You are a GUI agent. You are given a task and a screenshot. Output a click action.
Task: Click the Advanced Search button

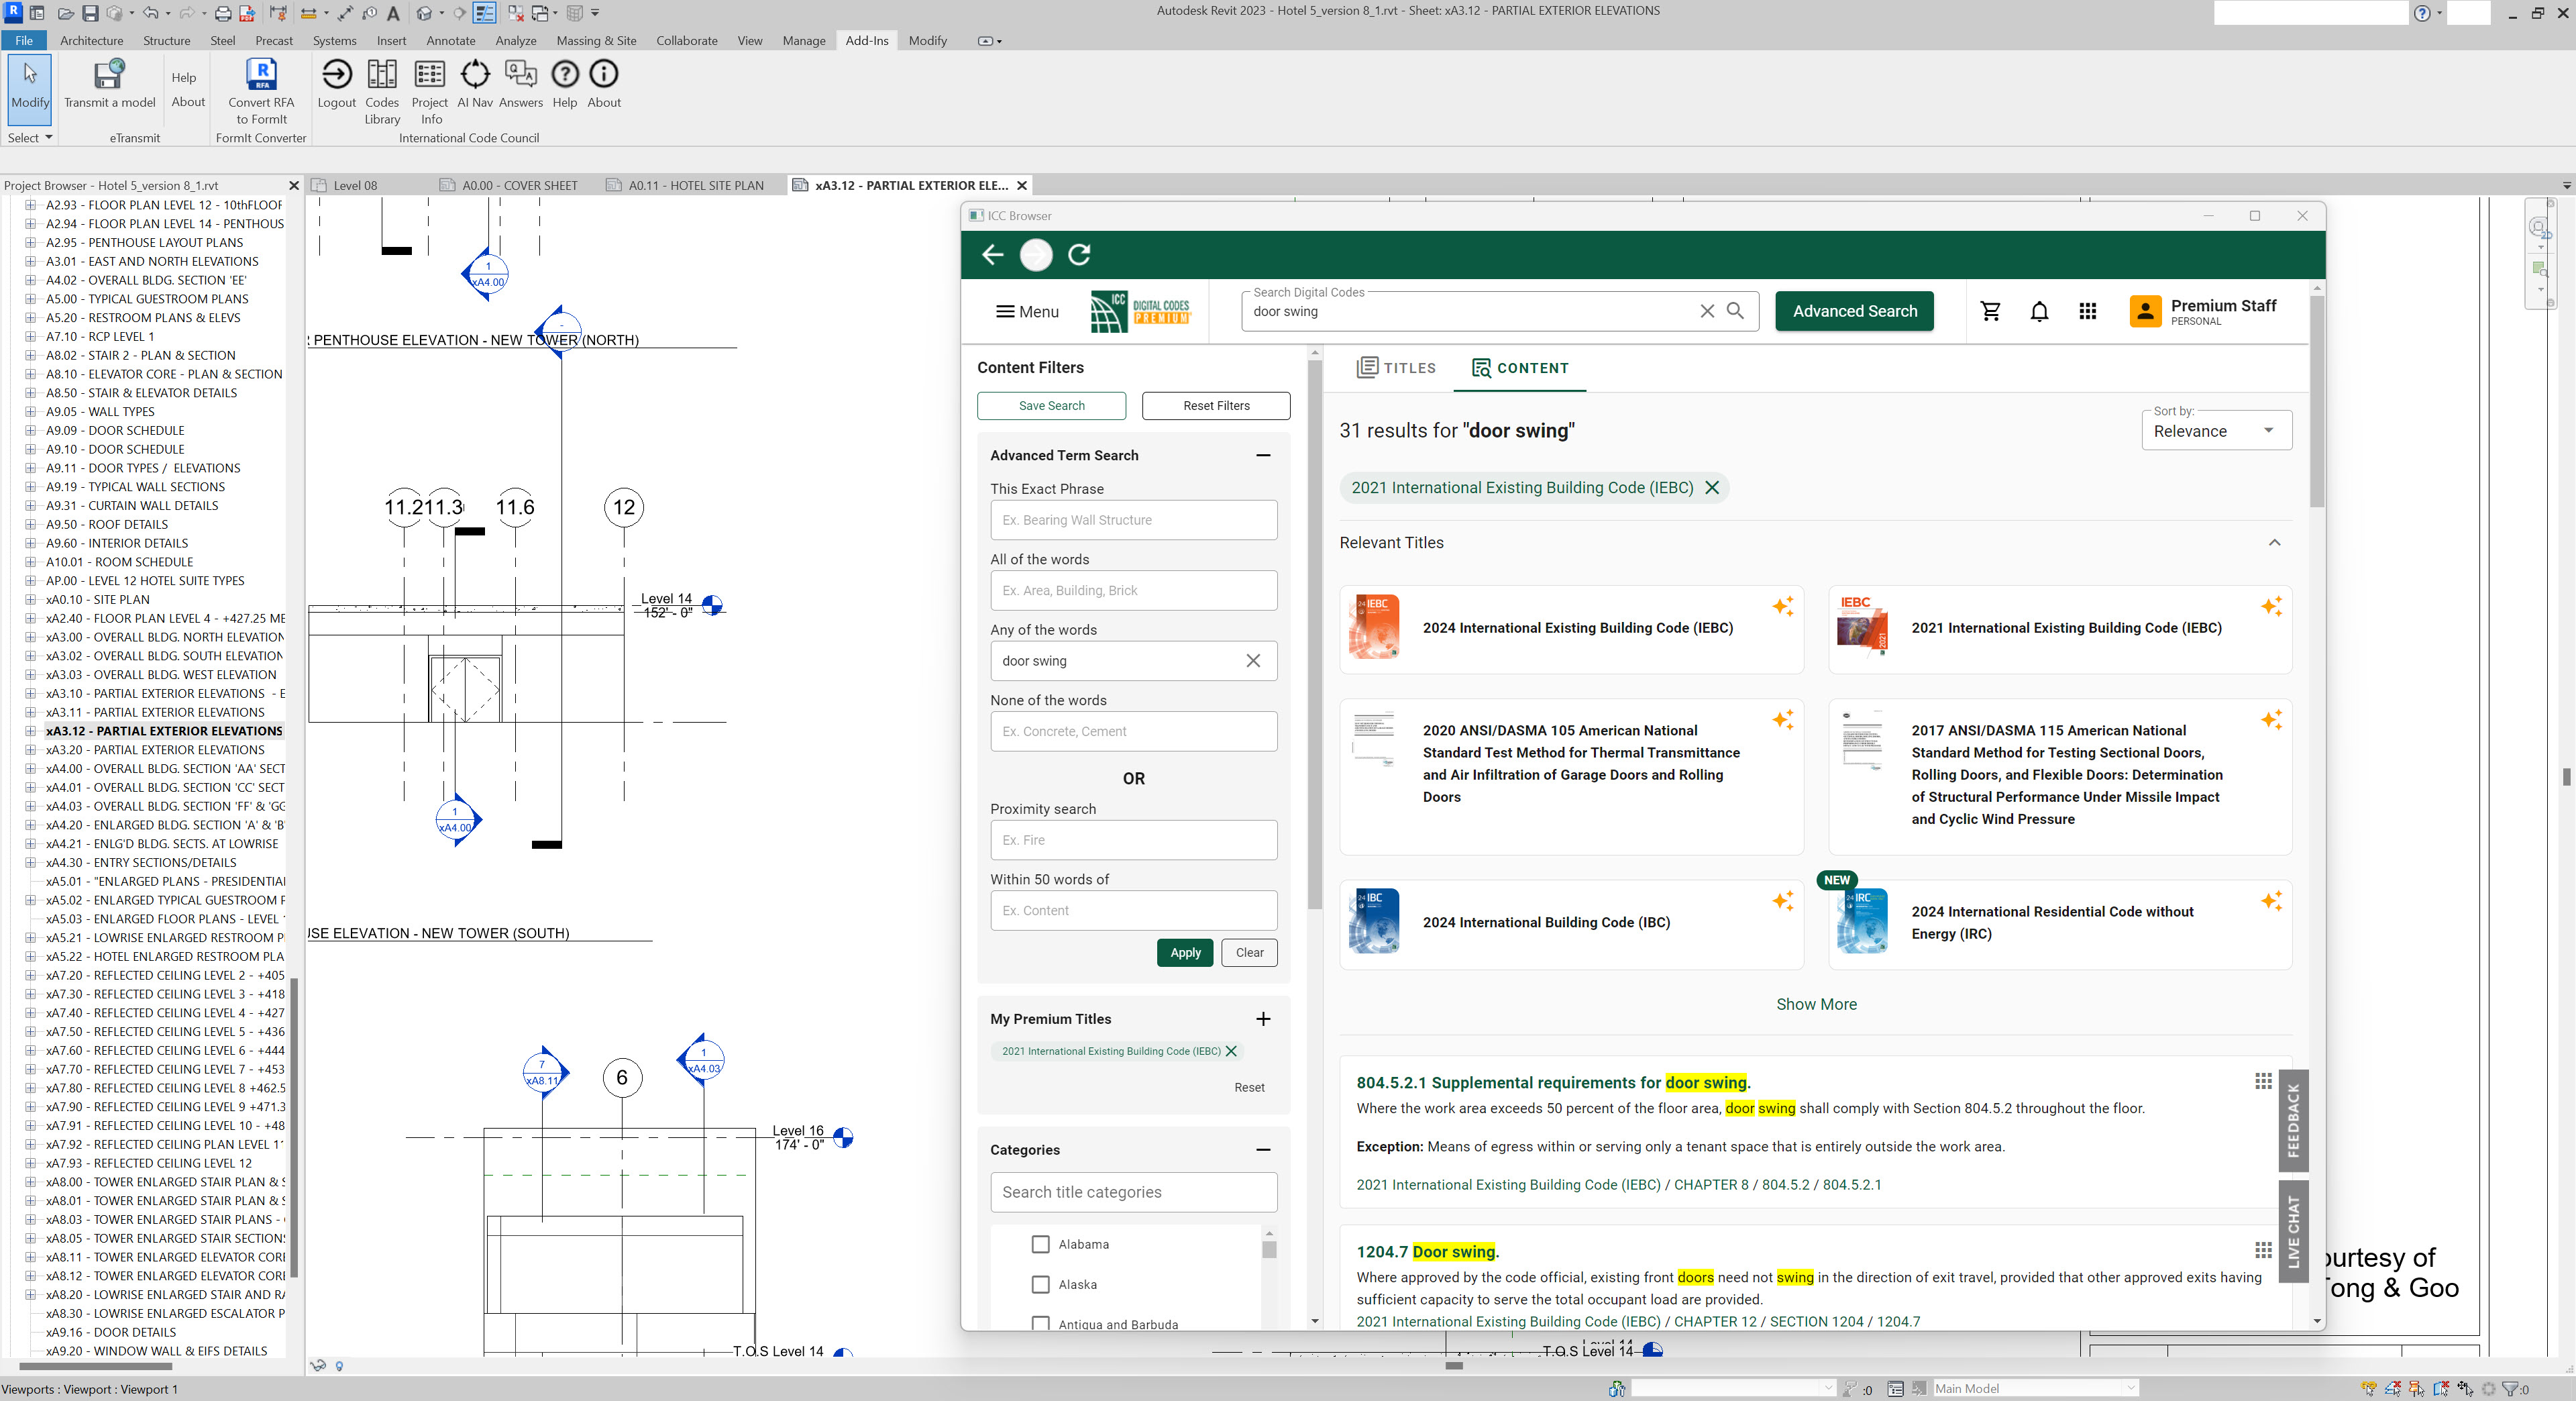1854,311
